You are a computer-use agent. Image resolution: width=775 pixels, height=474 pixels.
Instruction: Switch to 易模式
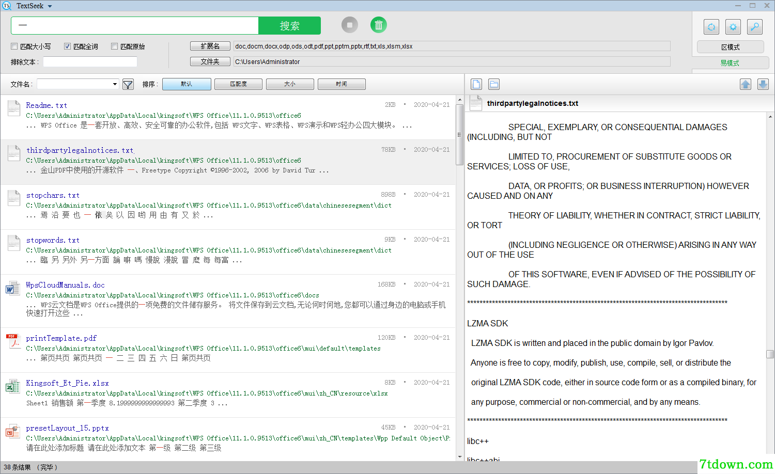pos(731,63)
